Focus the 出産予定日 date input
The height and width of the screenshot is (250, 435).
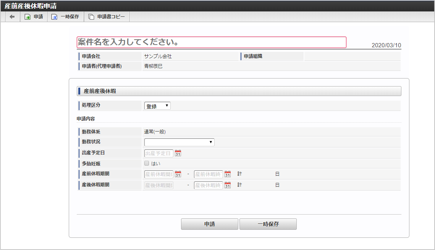(158, 153)
